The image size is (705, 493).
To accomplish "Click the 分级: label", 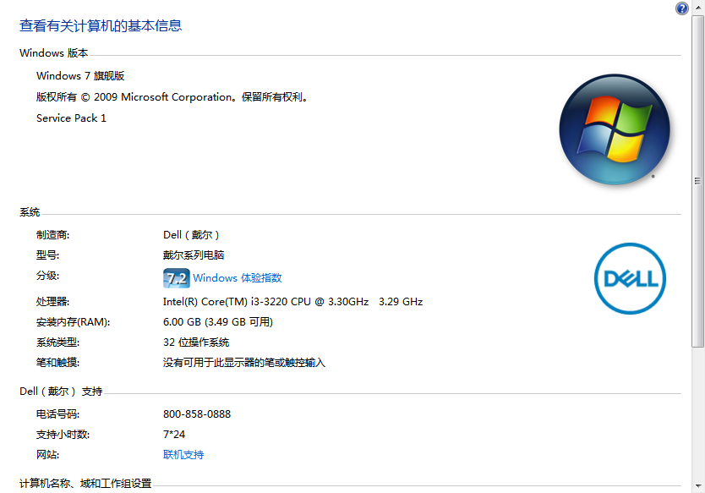I will [x=47, y=276].
